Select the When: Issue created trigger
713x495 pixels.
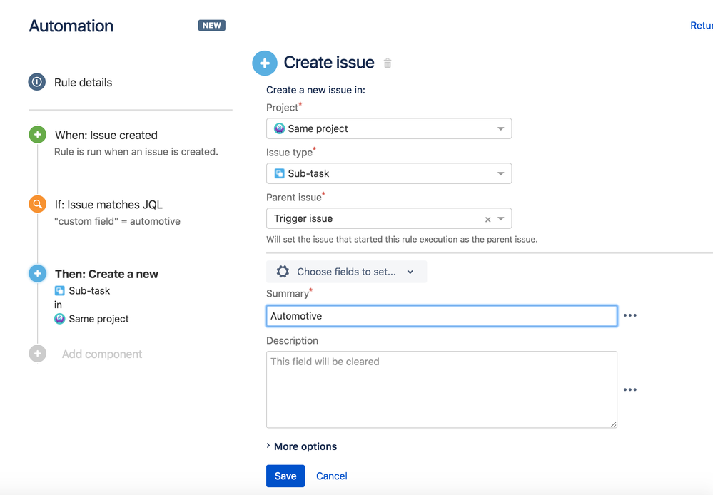106,135
